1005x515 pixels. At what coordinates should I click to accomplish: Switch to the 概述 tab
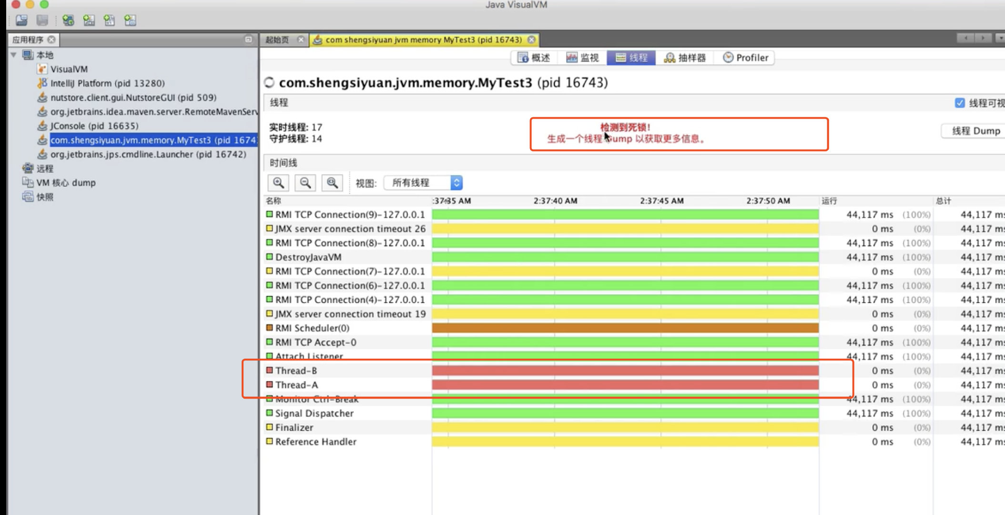(x=534, y=58)
